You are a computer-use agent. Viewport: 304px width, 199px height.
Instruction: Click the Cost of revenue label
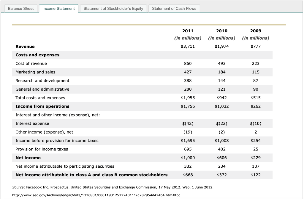tap(31, 63)
